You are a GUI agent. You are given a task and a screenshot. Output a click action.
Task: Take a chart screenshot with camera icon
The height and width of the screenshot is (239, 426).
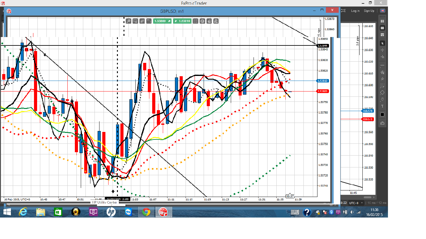coord(382,123)
